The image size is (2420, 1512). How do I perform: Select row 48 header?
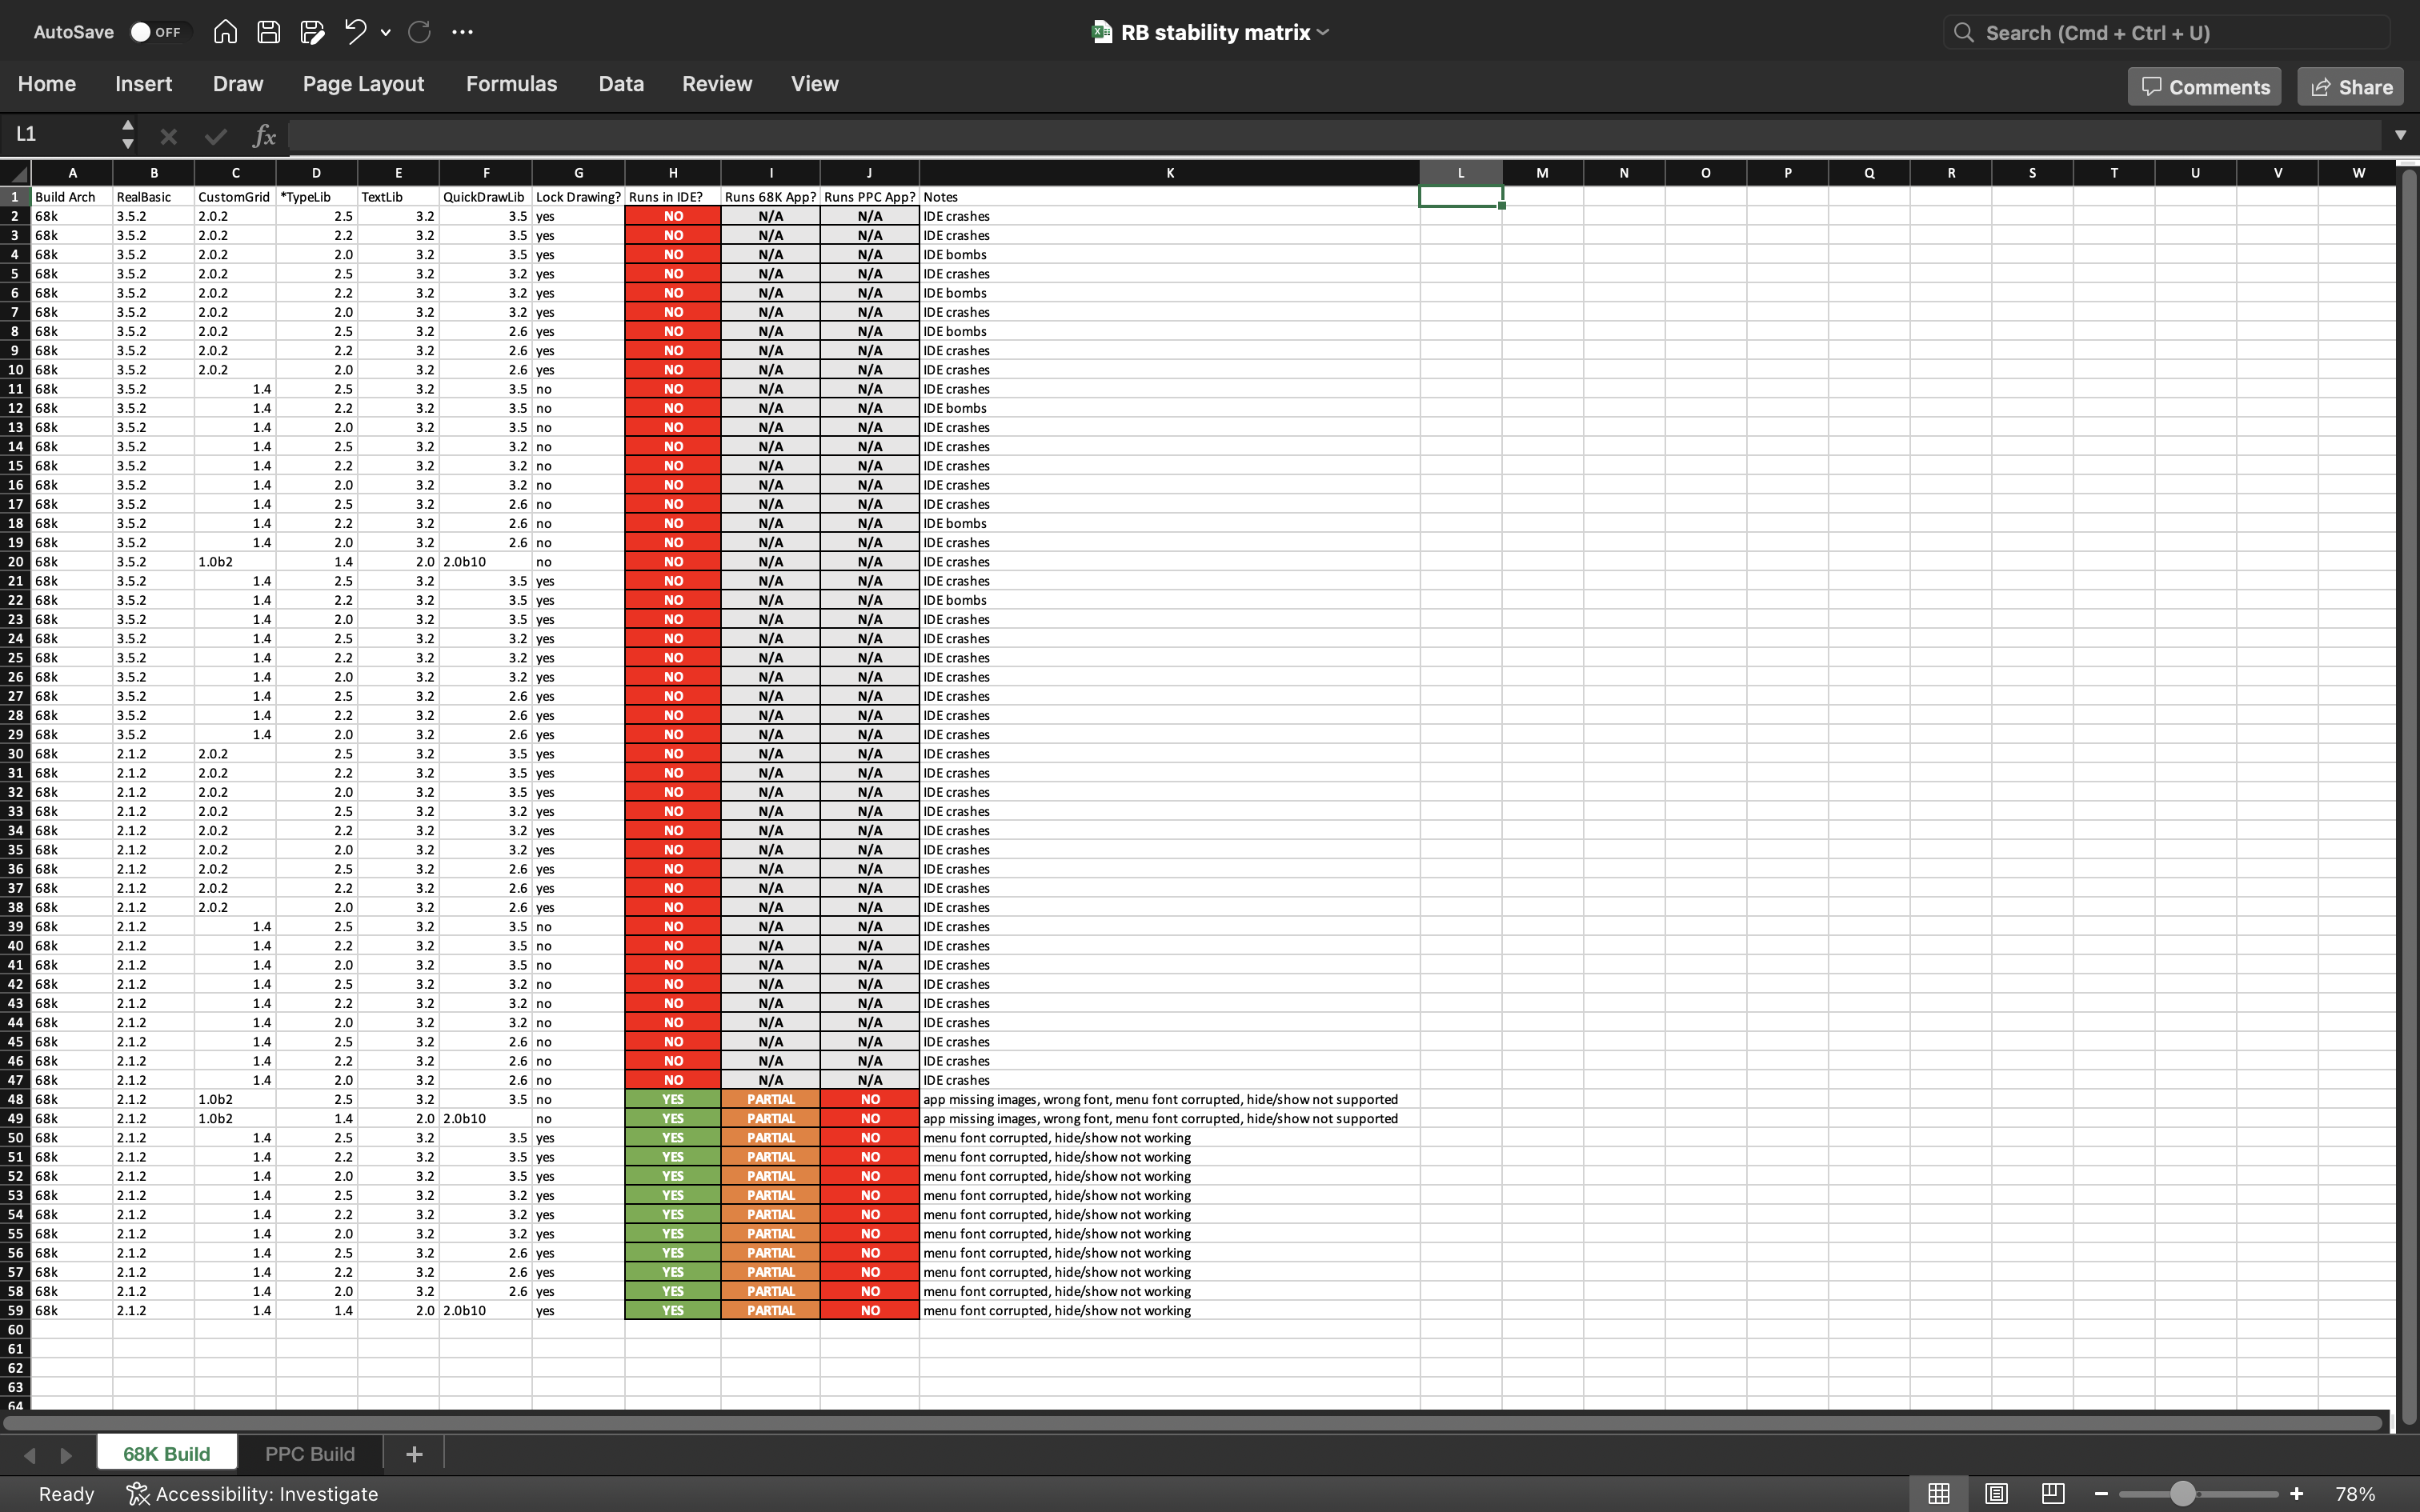click(15, 1099)
